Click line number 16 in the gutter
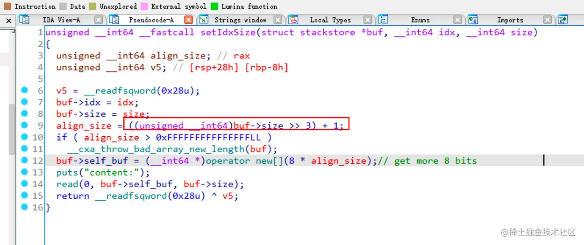Screen dimensions: 584x245 coord(38,207)
